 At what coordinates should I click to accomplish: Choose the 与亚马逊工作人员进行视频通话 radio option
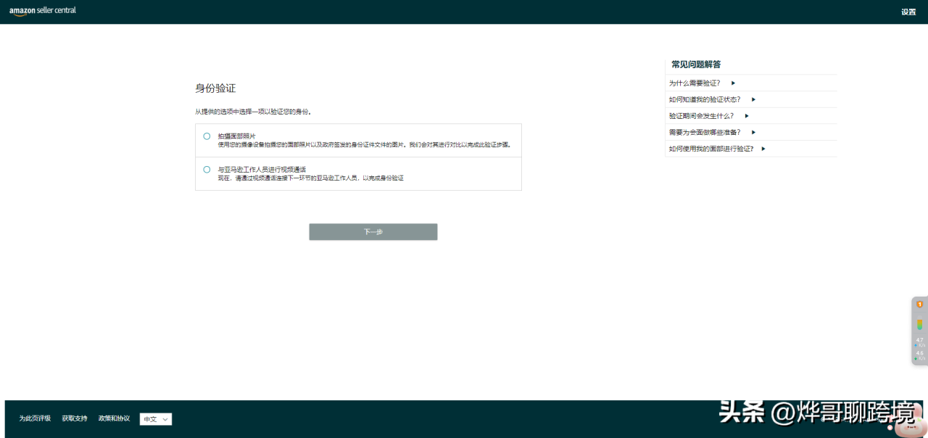(x=207, y=170)
